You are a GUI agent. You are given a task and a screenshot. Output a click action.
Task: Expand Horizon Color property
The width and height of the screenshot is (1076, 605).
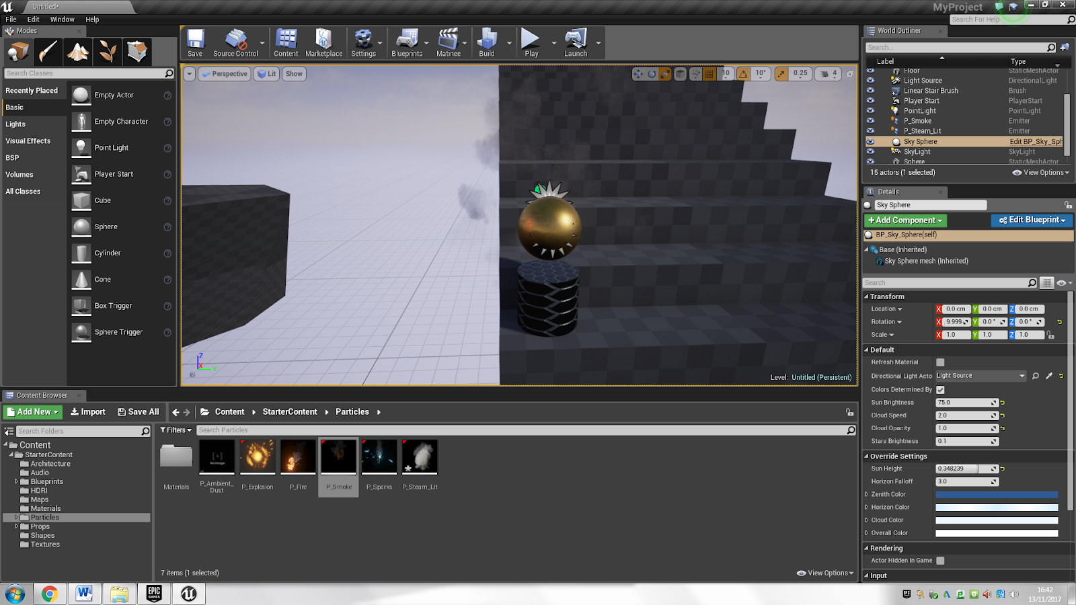866,507
